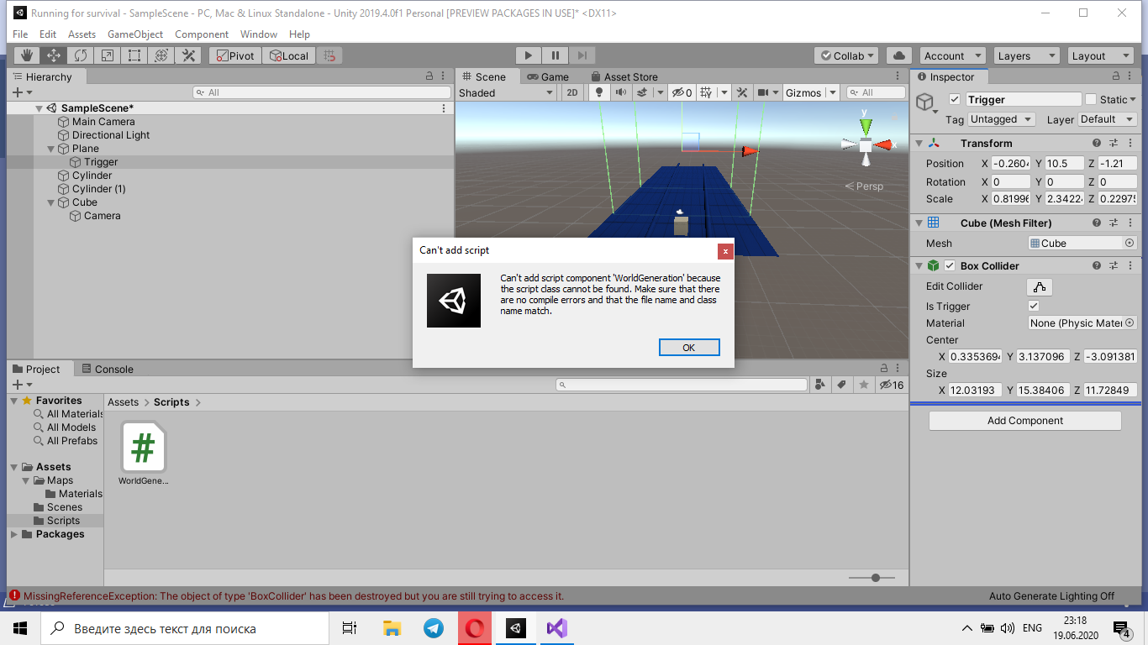Open the Component menu

[202, 34]
